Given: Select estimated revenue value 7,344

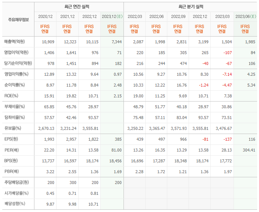Looking at the screenshot, I should tap(117, 42).
